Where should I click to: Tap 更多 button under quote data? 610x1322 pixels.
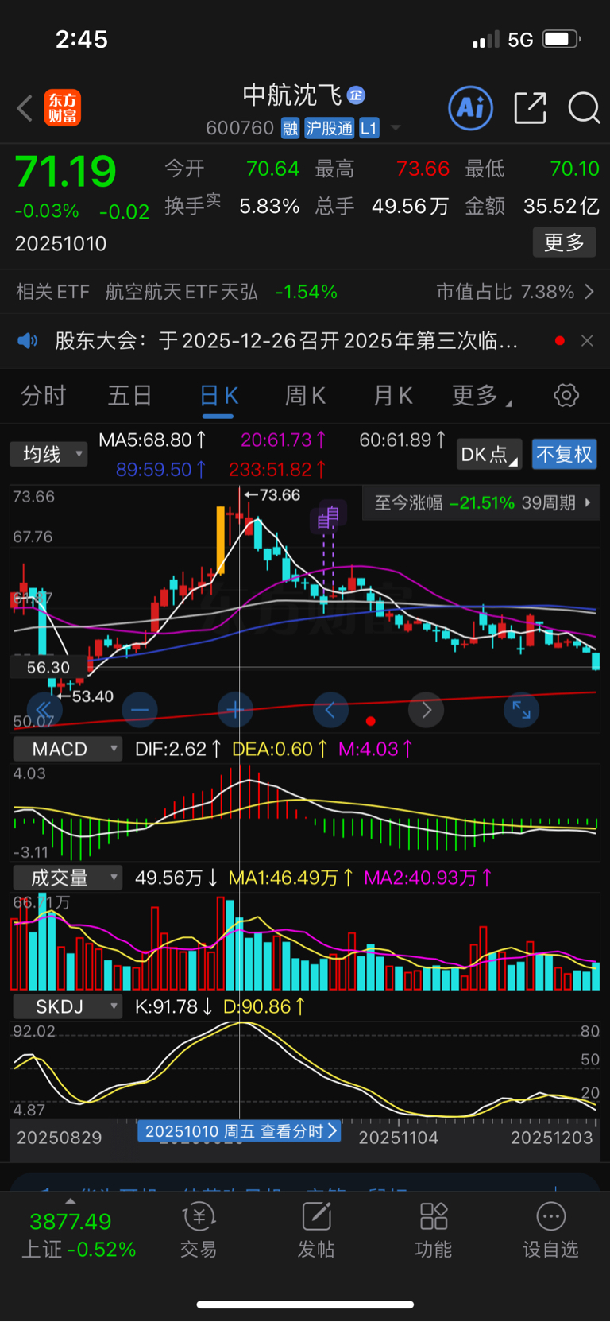pos(564,242)
